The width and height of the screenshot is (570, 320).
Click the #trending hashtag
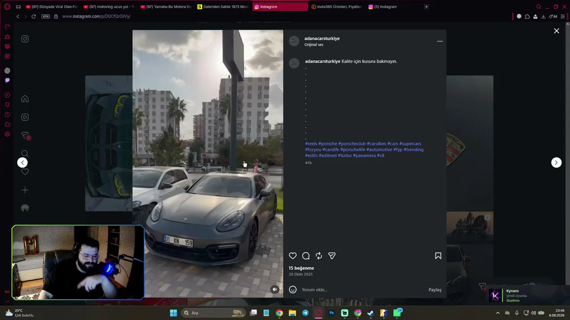[413, 150]
